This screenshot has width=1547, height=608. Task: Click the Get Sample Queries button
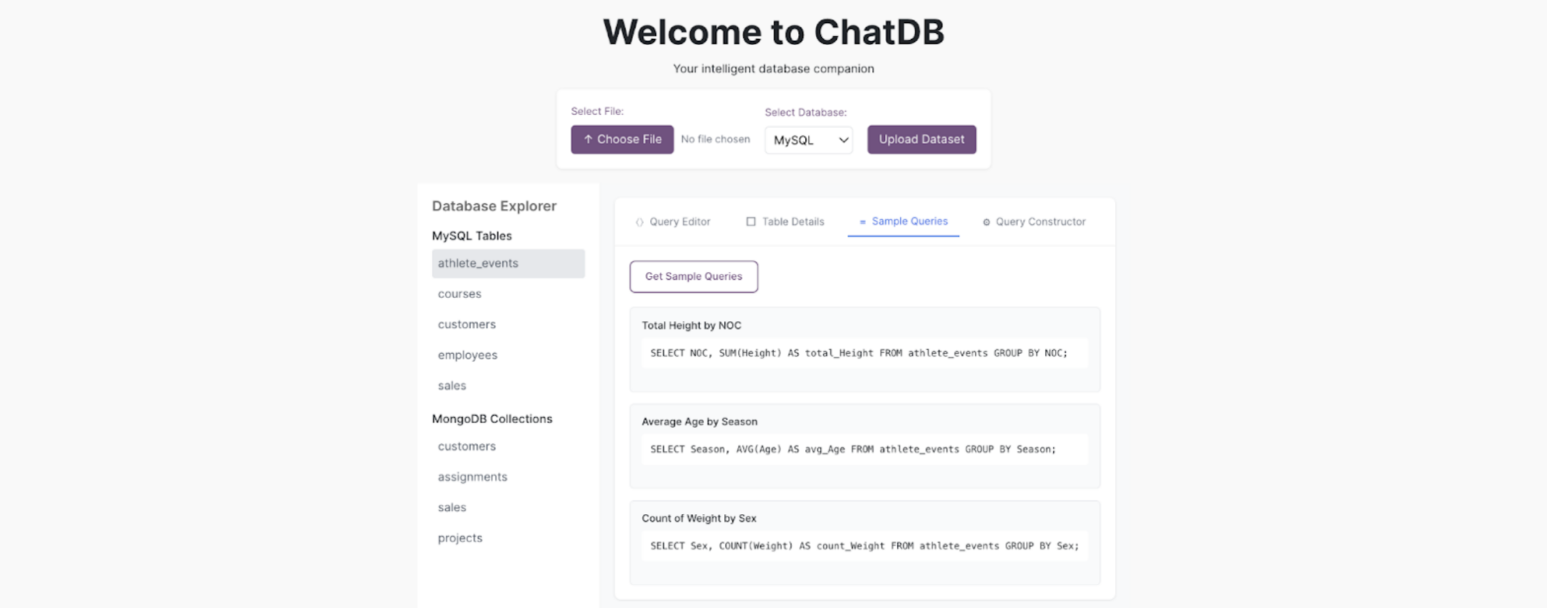(693, 277)
